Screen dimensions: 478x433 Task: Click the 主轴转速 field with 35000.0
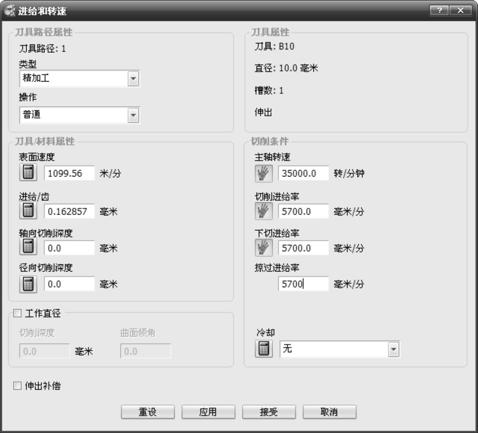click(304, 173)
